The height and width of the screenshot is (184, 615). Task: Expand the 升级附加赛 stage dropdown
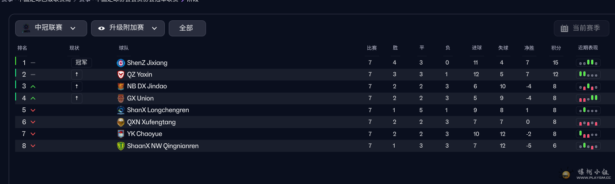click(x=128, y=28)
